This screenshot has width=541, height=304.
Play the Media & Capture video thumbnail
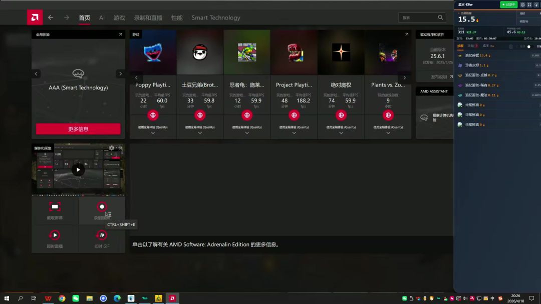78,169
